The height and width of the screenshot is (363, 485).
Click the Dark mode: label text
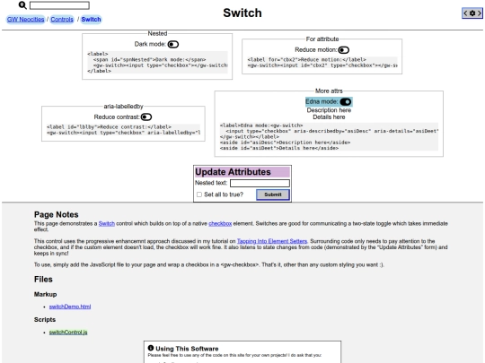pos(150,44)
